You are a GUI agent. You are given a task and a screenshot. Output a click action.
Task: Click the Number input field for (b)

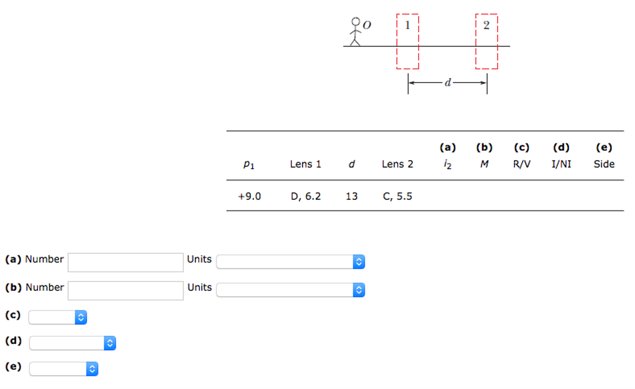coord(125,290)
